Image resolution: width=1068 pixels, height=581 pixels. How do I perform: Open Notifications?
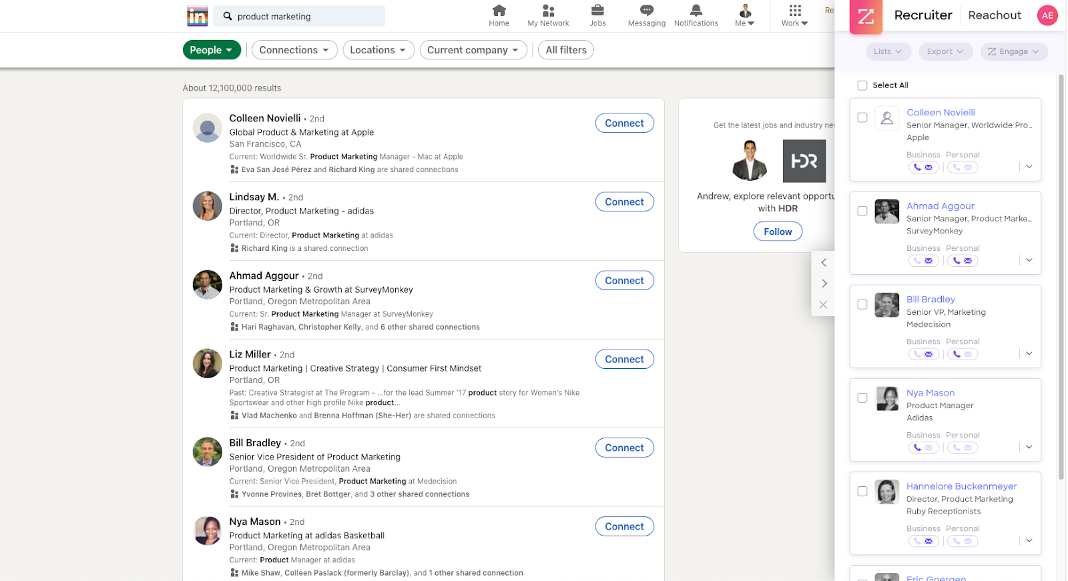click(x=696, y=16)
